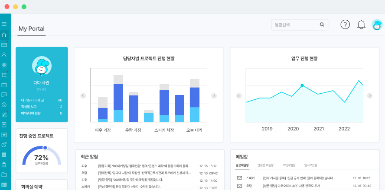The height and width of the screenshot is (190, 385).
Task: Open 내 커뮤니티 새 글 count link
Action: coord(42,100)
